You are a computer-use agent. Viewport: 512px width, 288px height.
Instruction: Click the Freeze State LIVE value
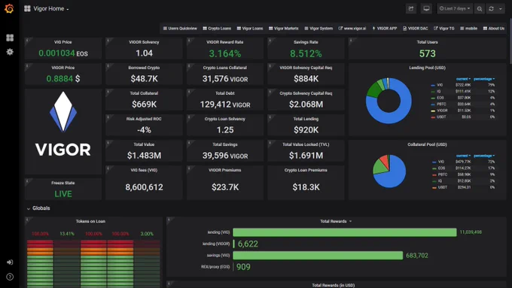tap(63, 194)
